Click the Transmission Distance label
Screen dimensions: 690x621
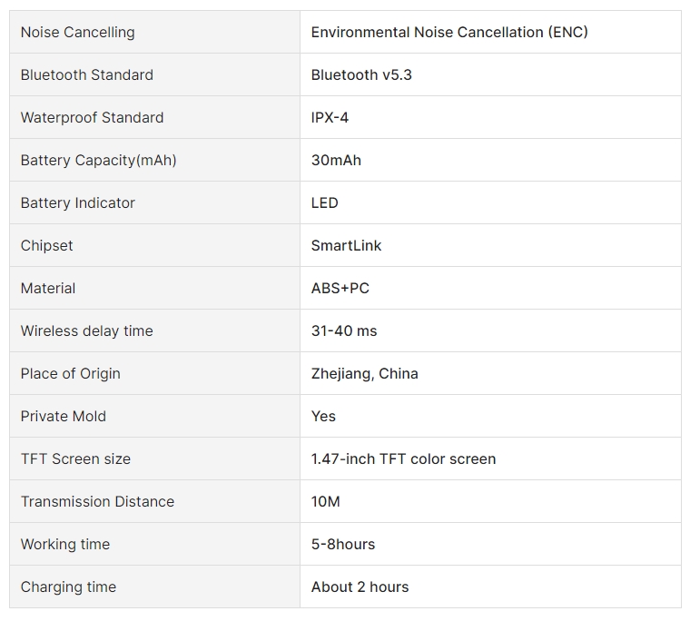[x=97, y=502]
